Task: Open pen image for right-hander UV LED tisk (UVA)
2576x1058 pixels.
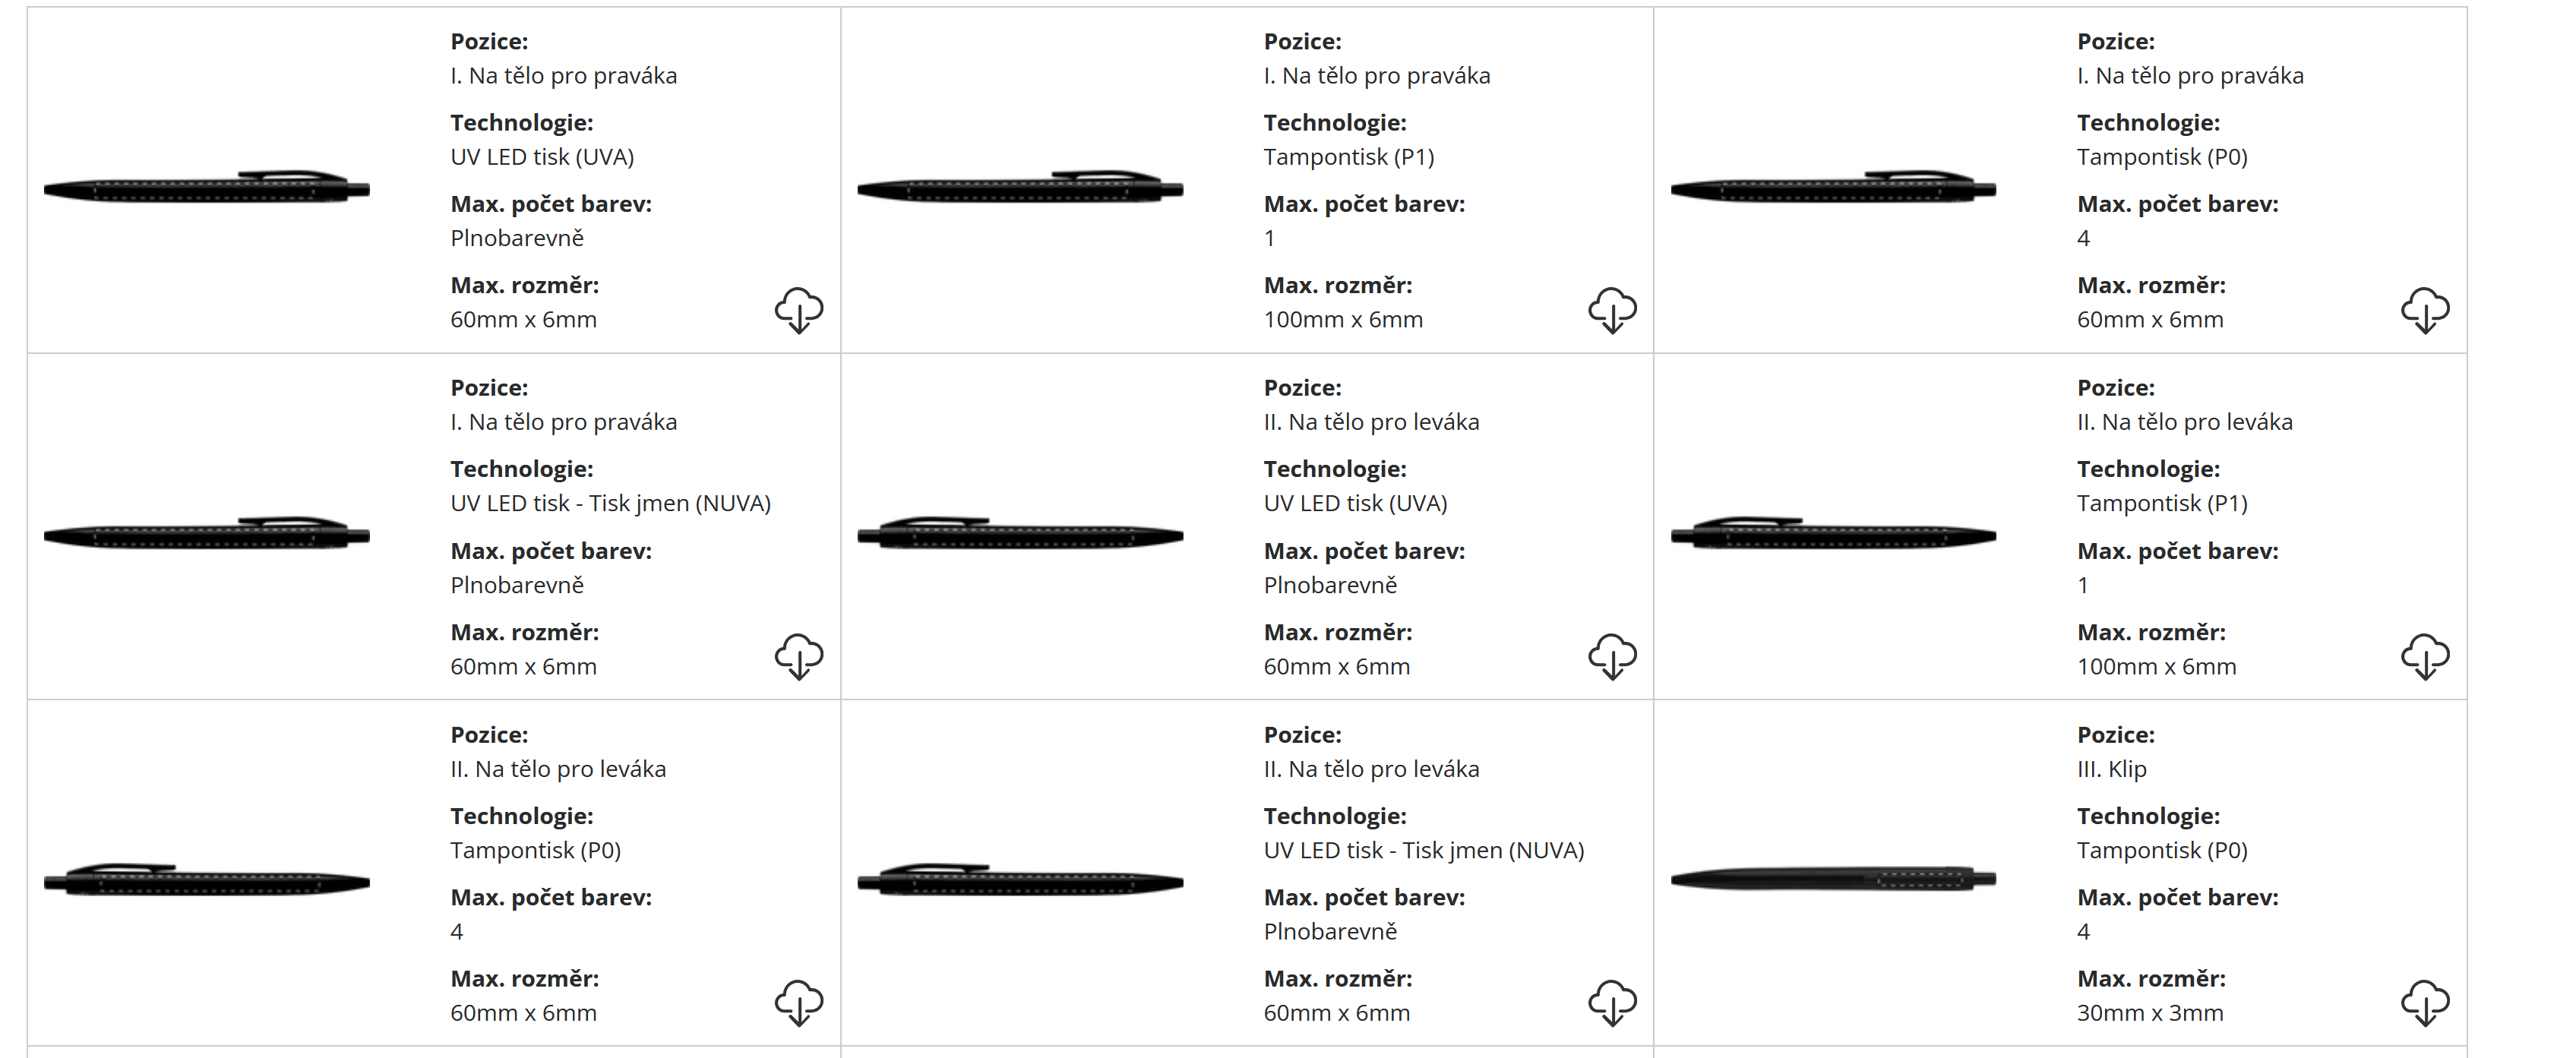Action: 207,187
